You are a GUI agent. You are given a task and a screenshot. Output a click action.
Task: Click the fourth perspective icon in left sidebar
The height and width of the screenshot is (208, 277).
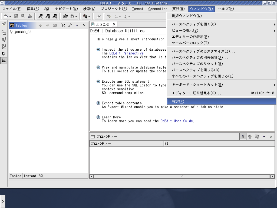[4, 47]
